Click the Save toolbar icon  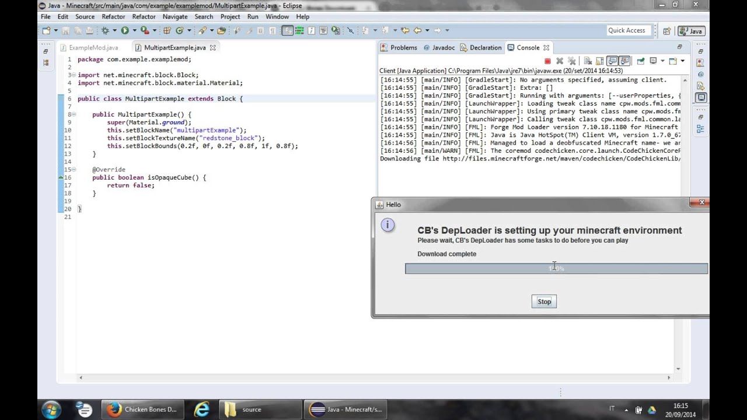point(66,30)
